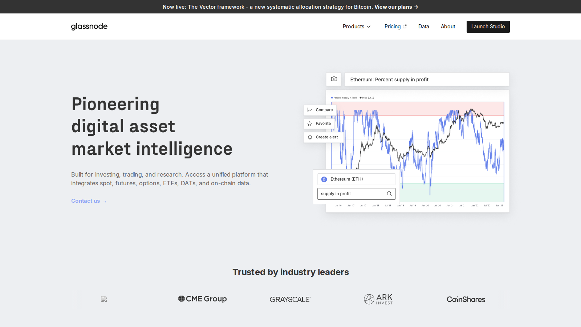Click the CME Group logo

pyautogui.click(x=202, y=299)
